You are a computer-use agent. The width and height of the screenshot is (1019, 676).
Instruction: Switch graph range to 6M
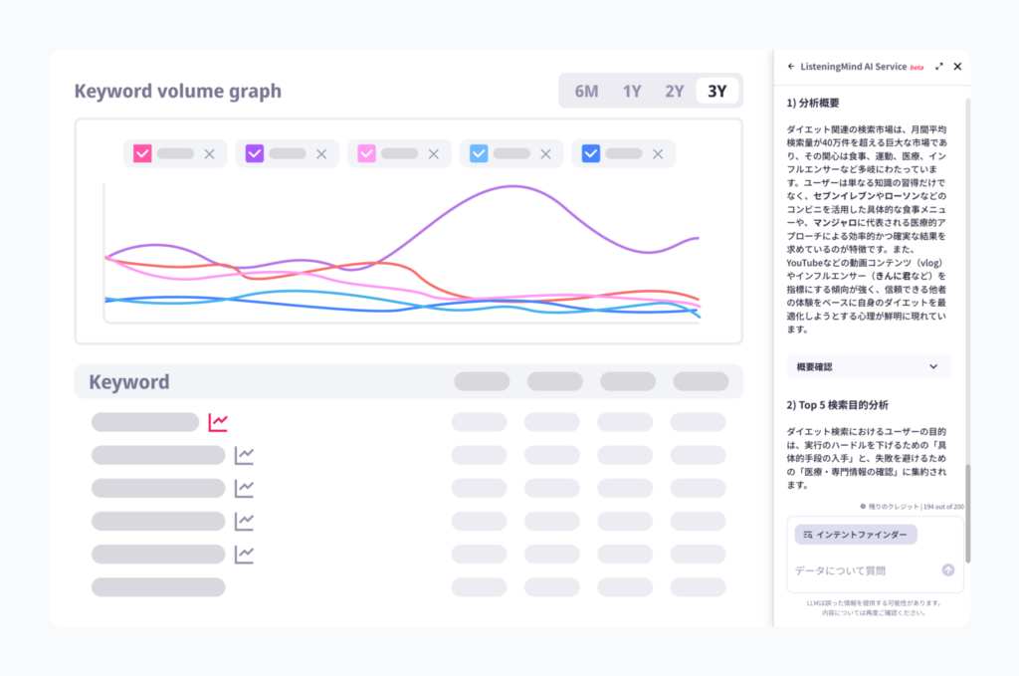[x=586, y=92]
